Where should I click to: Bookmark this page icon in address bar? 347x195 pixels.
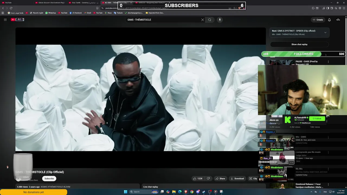97,8
